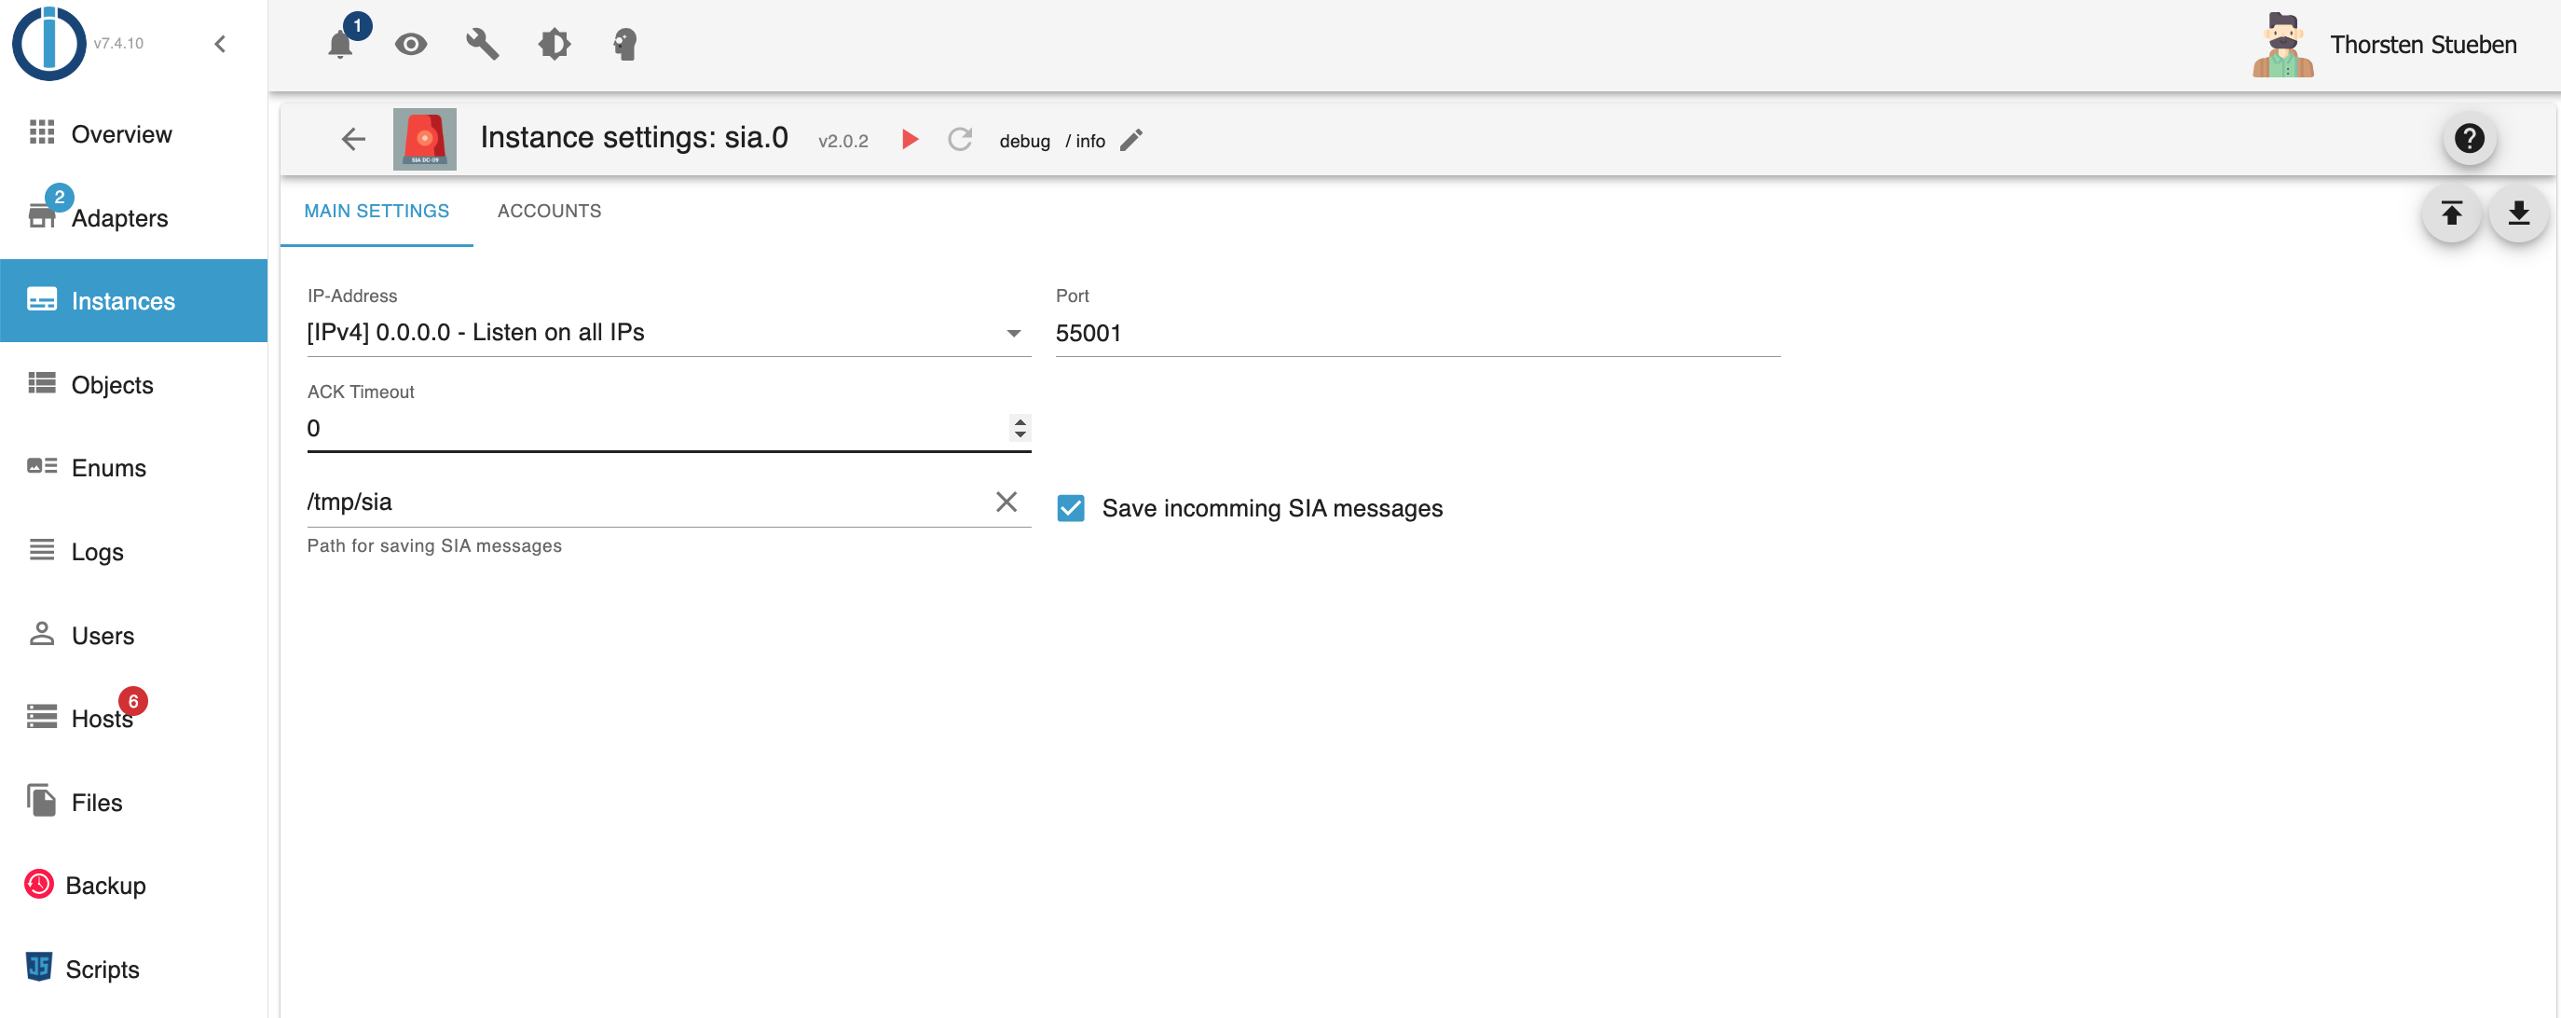Clear the /tmp/sia path with the X
Viewport: 2561px width, 1018px height.
coord(1007,502)
